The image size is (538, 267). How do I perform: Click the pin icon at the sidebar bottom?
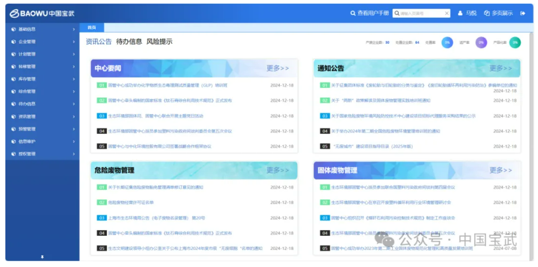(42, 257)
